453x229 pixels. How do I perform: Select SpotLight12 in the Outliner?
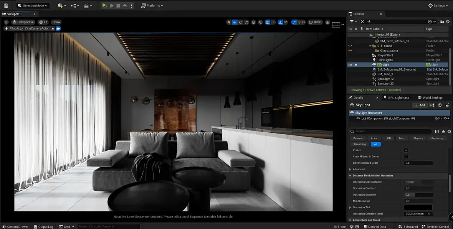coord(385,79)
